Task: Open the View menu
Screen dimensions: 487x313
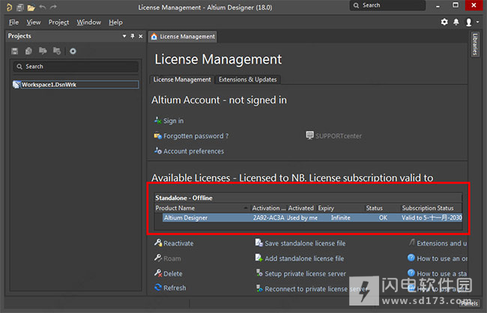Action: coord(34,22)
